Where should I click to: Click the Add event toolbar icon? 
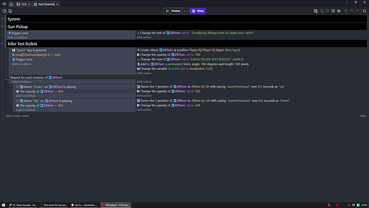(316, 11)
